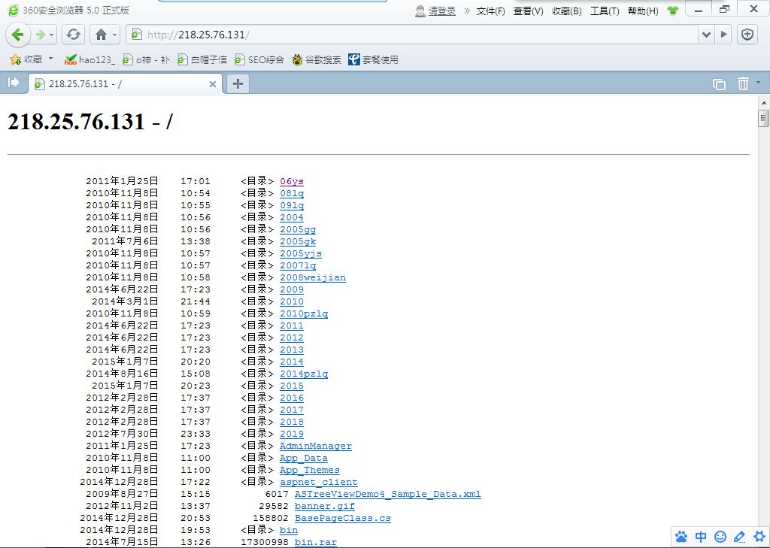Open the settings gear in bottom corner
The image size is (770, 548).
point(759,537)
